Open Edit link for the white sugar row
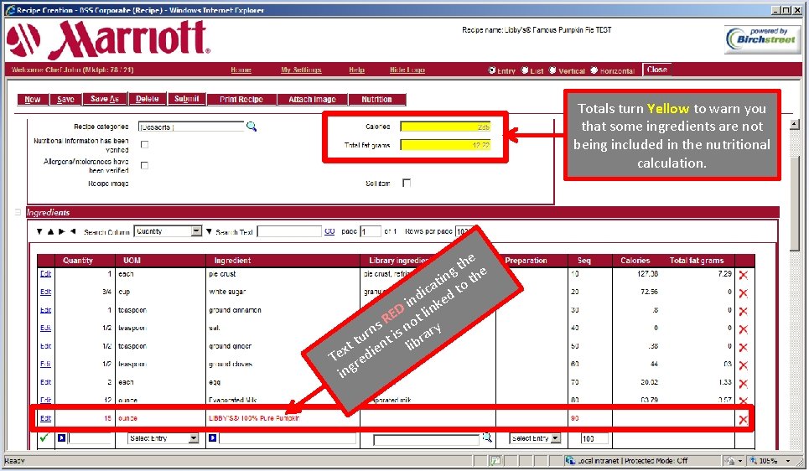The width and height of the screenshot is (809, 471). point(45,292)
